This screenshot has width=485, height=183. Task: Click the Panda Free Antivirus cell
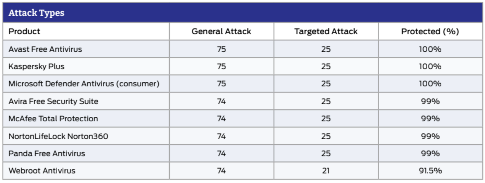47,153
